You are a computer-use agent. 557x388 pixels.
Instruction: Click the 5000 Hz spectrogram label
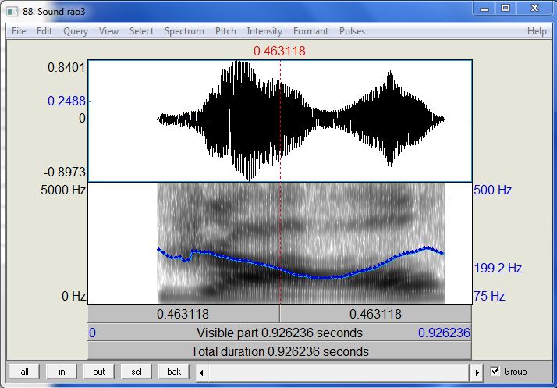pos(63,190)
